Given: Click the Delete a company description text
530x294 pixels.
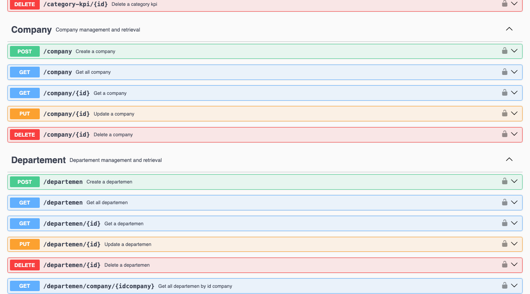Looking at the screenshot, I should (113, 135).
